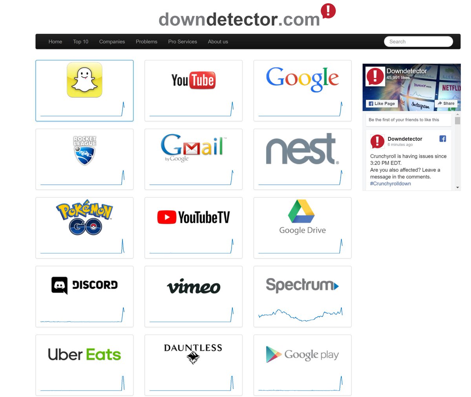Click the Share button in Facebook widget

click(446, 104)
